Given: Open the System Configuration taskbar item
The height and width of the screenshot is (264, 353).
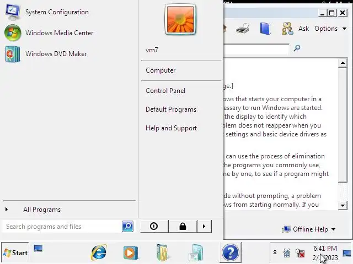Looking at the screenshot, I should coord(196,253).
